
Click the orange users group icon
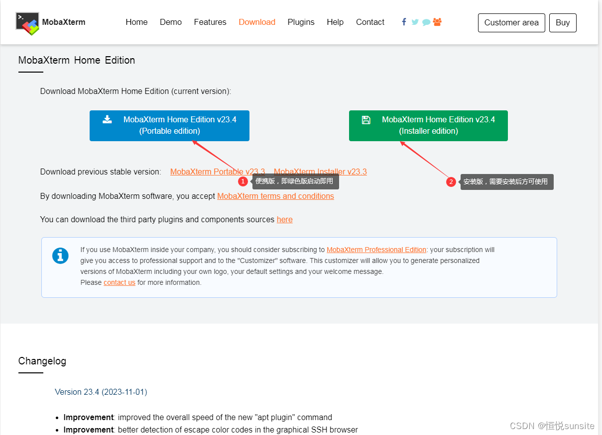click(437, 22)
